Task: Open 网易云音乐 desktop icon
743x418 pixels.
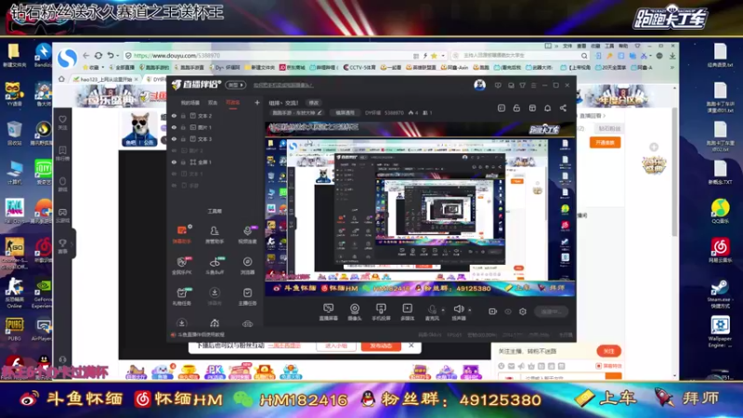Action: 721,250
